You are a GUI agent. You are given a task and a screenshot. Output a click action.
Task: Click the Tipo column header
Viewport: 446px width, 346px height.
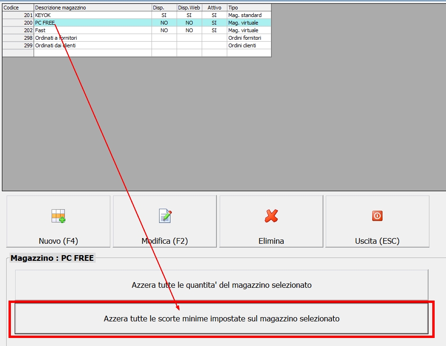pyautogui.click(x=249, y=8)
